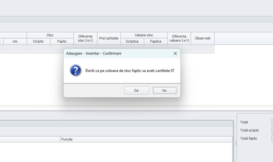Screen dimensions: 273x162
Task: Click the Stoc group column header
Action: pos(50,35)
